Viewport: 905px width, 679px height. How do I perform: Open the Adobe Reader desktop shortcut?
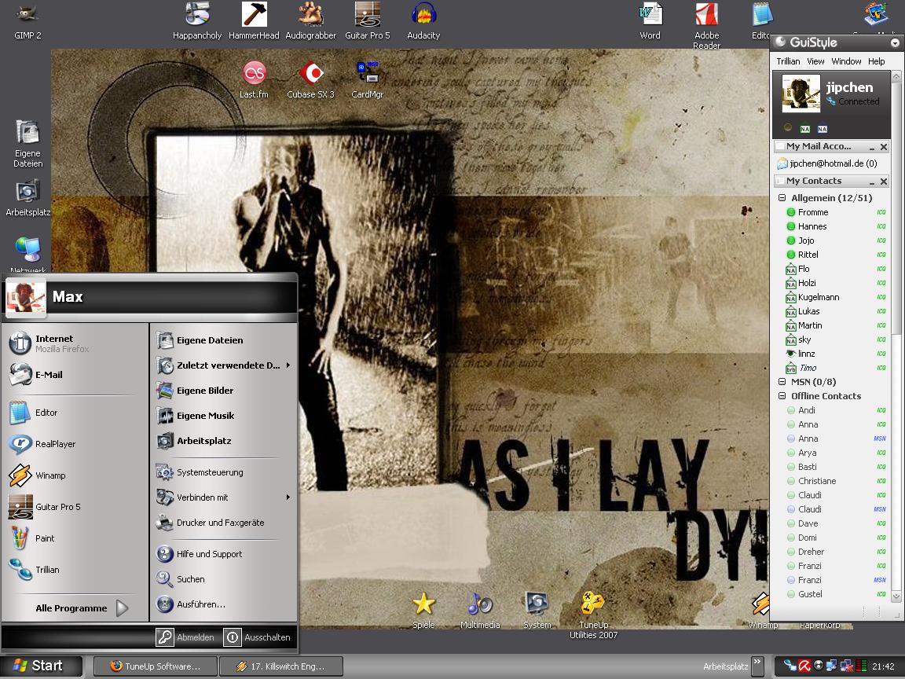(x=706, y=25)
